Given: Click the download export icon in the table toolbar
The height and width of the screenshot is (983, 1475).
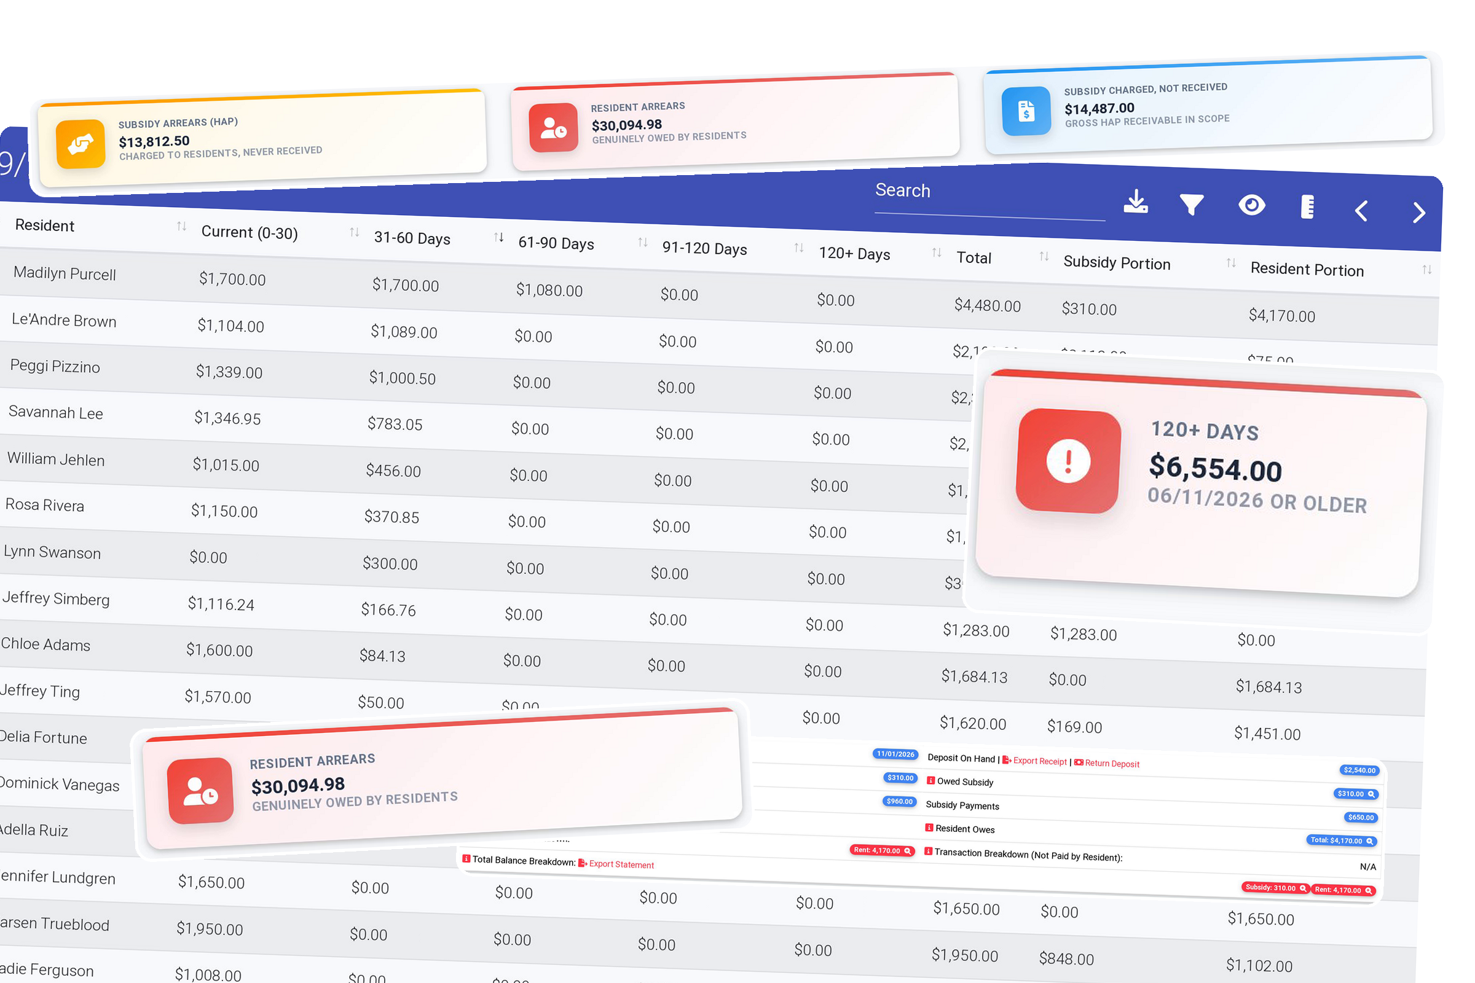Looking at the screenshot, I should (x=1136, y=202).
